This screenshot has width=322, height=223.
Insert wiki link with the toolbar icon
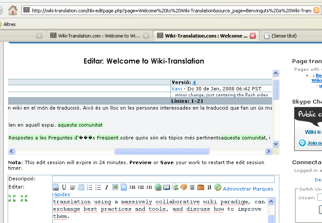[x=56, y=187]
